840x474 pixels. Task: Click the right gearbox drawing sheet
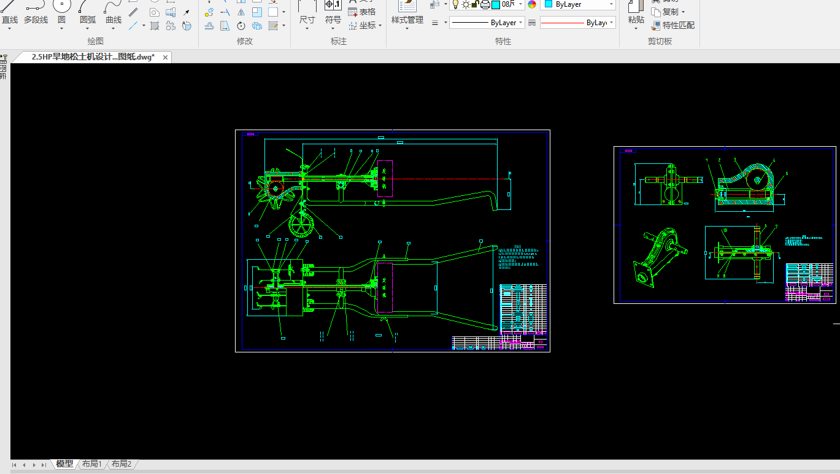click(x=725, y=225)
